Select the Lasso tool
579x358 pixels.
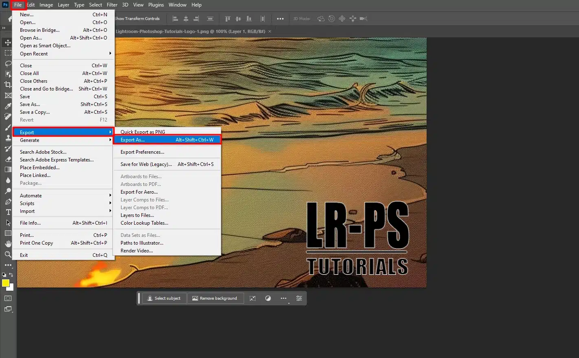8,64
